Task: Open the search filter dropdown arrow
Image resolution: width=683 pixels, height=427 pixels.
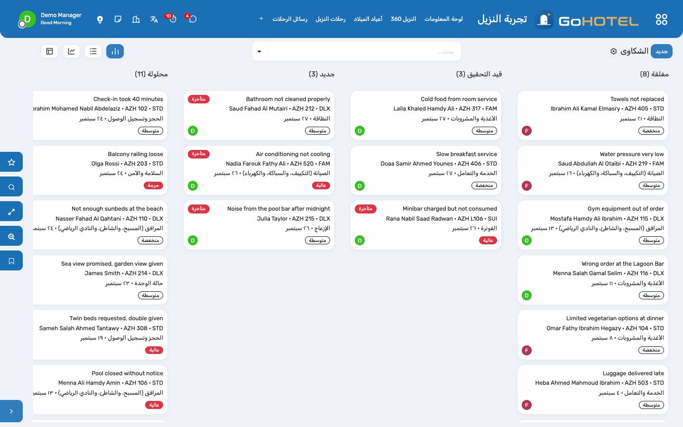Action: click(259, 51)
